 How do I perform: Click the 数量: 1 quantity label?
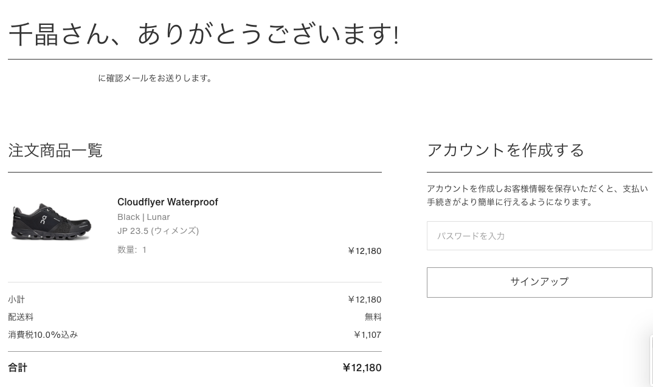(x=132, y=250)
